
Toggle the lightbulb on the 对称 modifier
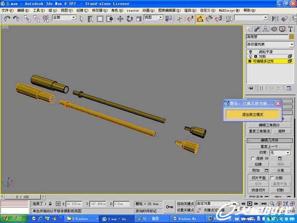click(x=250, y=57)
